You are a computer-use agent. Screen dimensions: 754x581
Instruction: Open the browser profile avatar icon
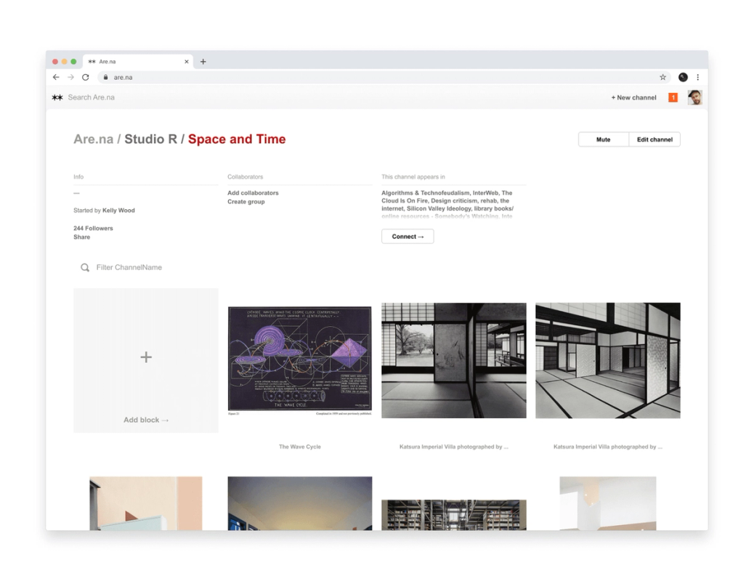(x=683, y=77)
